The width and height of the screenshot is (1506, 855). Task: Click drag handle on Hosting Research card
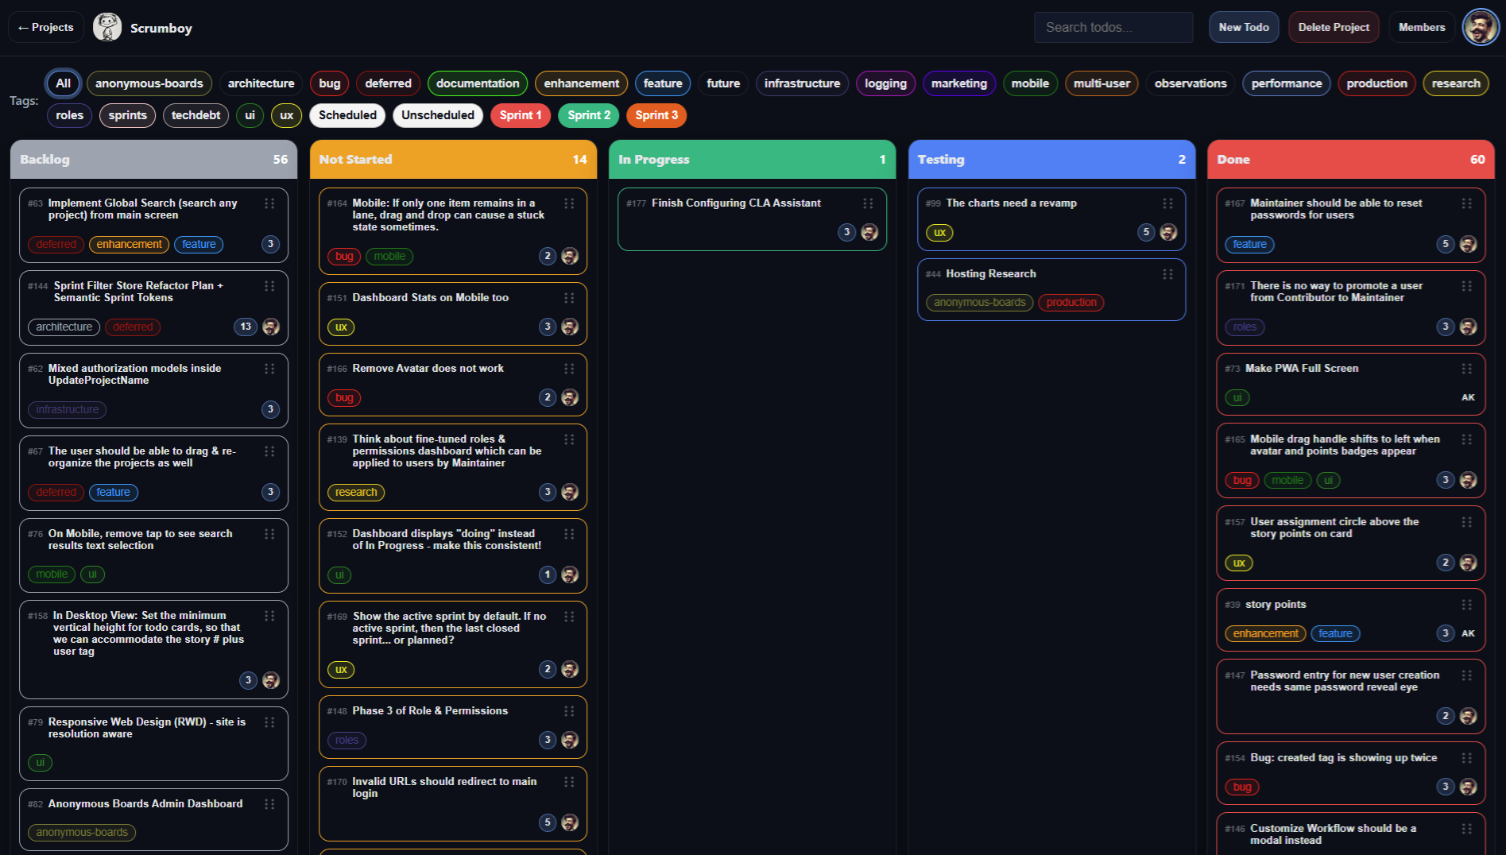(x=1167, y=274)
